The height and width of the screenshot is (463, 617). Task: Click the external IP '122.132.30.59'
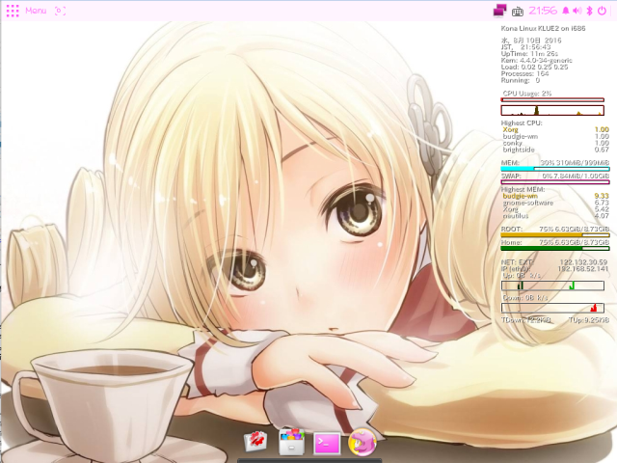pos(583,261)
